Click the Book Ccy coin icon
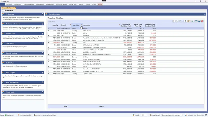The height and width of the screenshot is (117, 208). click(133, 115)
